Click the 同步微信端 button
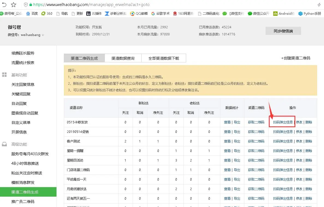324x207 pixels. [x=283, y=31]
